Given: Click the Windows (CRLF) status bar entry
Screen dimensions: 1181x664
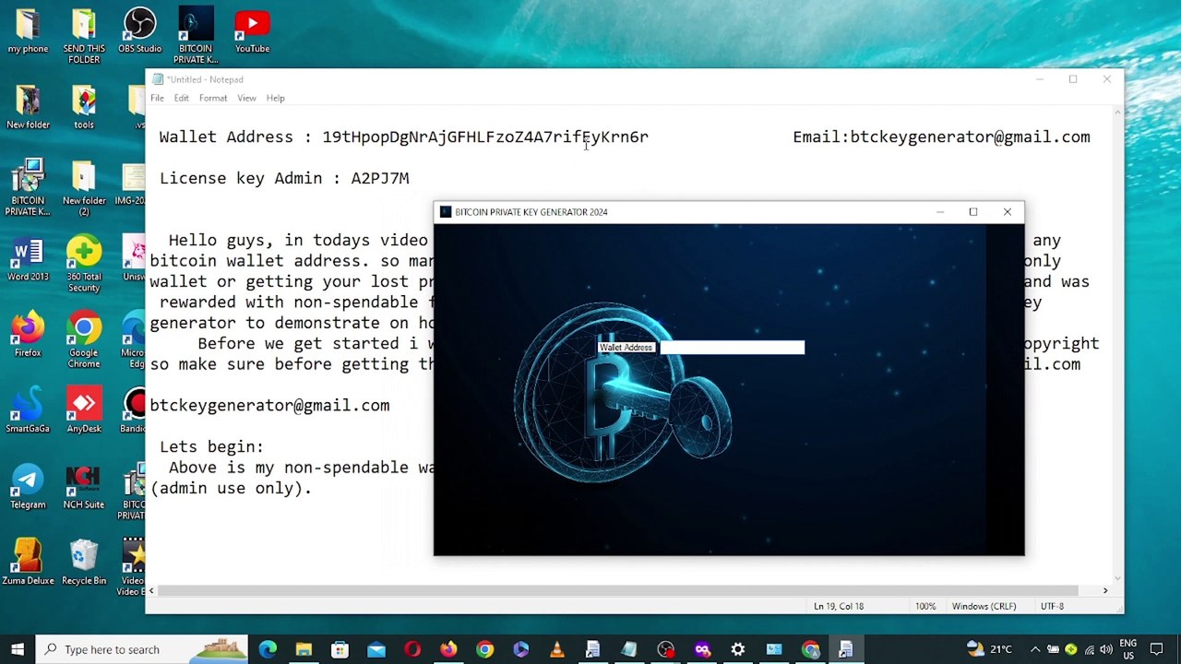Looking at the screenshot, I should [x=984, y=606].
